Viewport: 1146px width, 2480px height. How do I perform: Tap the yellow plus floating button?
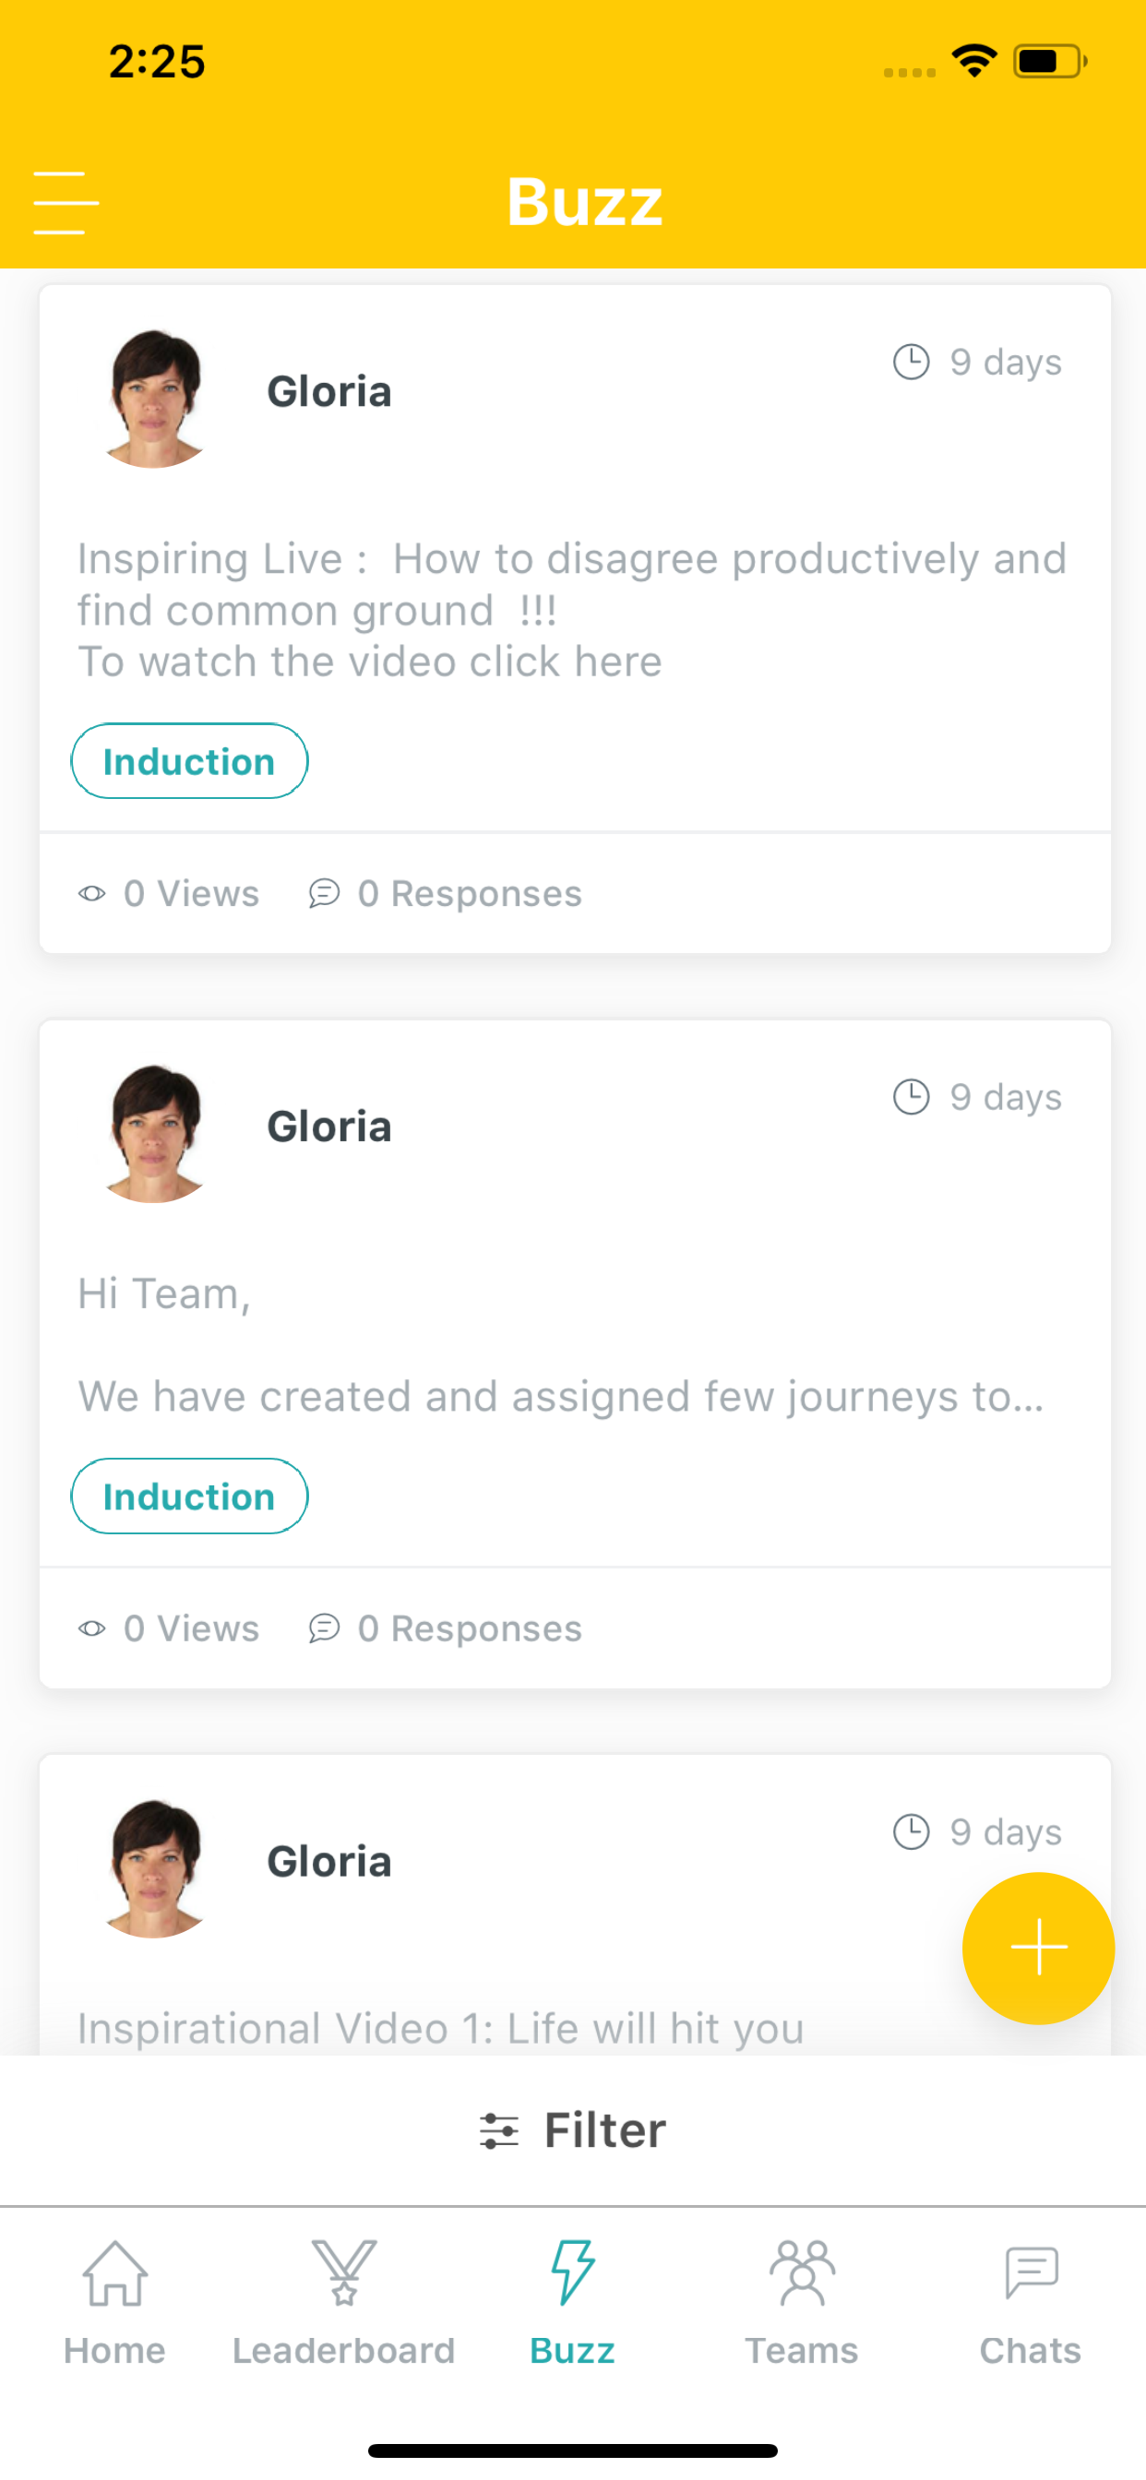[x=1038, y=1948]
